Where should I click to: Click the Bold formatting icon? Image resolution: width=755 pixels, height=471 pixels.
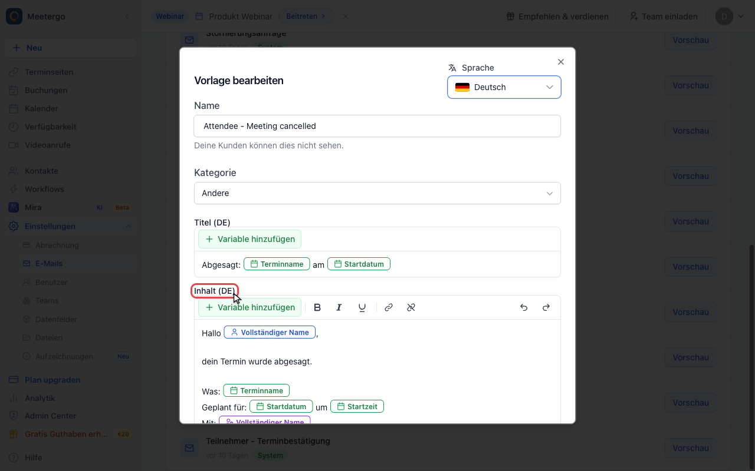point(317,307)
